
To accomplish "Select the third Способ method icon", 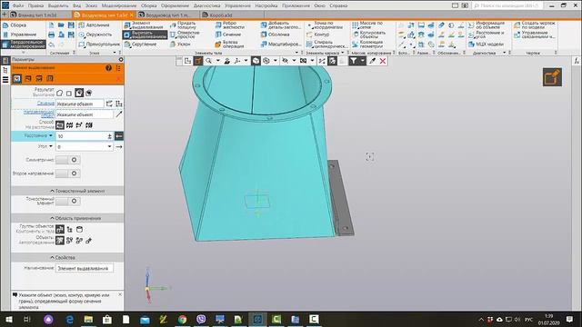I will [x=79, y=125].
